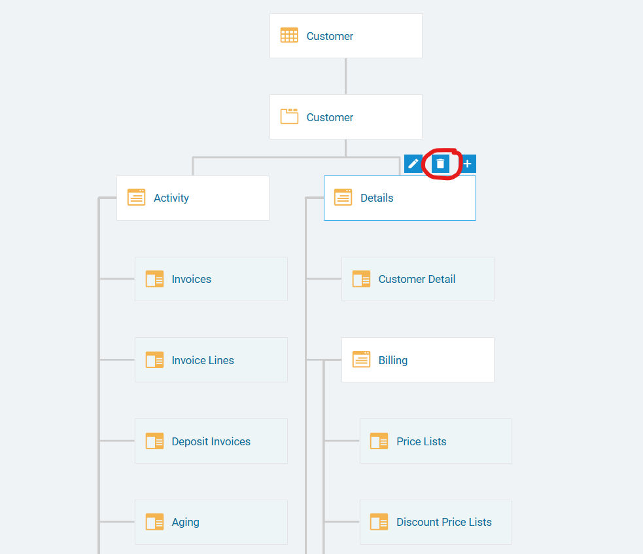643x554 pixels.
Task: Click the Billing node's window icon
Action: pyautogui.click(x=361, y=360)
